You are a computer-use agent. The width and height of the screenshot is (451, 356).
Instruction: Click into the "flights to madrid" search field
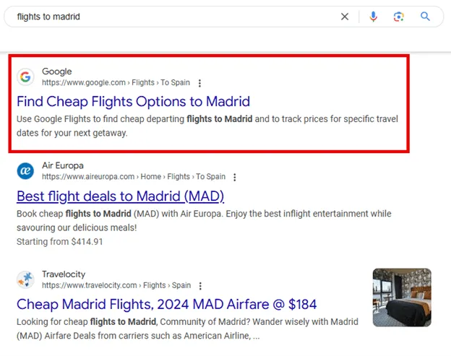(x=173, y=17)
